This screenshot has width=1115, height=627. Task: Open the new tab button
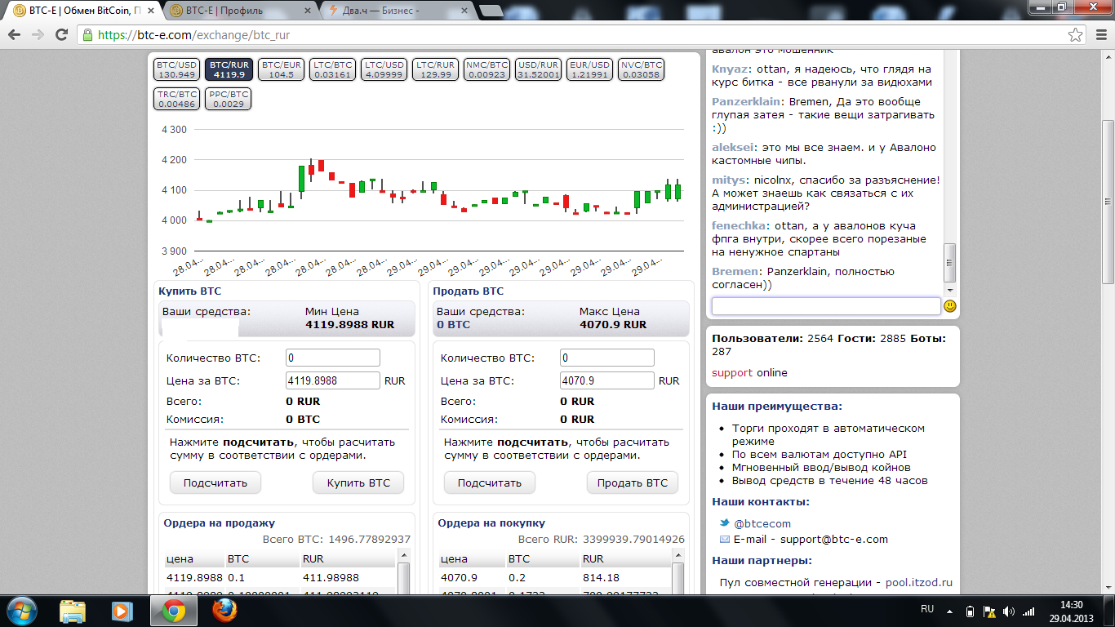[491, 11]
